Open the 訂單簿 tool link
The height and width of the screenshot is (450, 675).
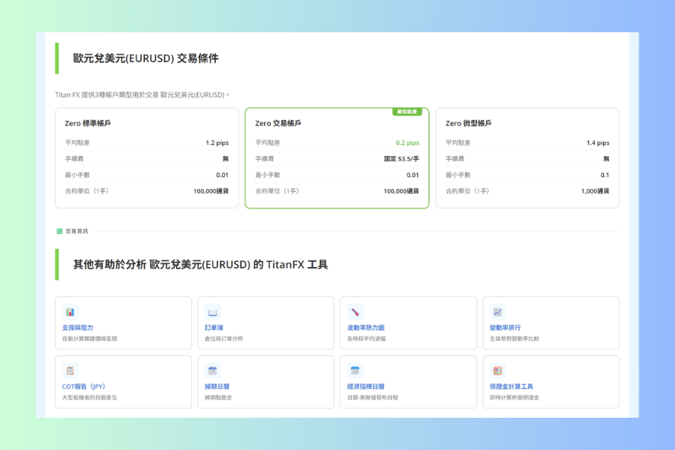coord(214,328)
